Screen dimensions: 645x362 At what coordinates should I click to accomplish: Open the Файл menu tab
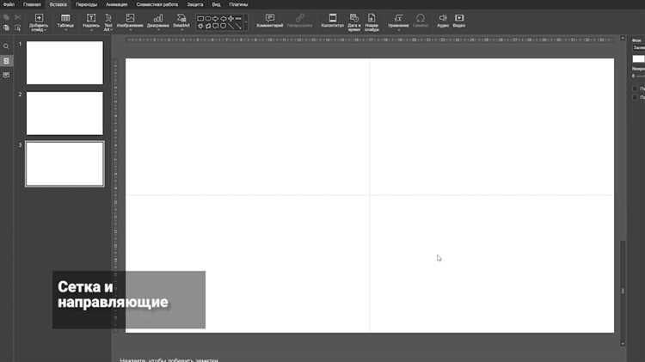click(9, 4)
